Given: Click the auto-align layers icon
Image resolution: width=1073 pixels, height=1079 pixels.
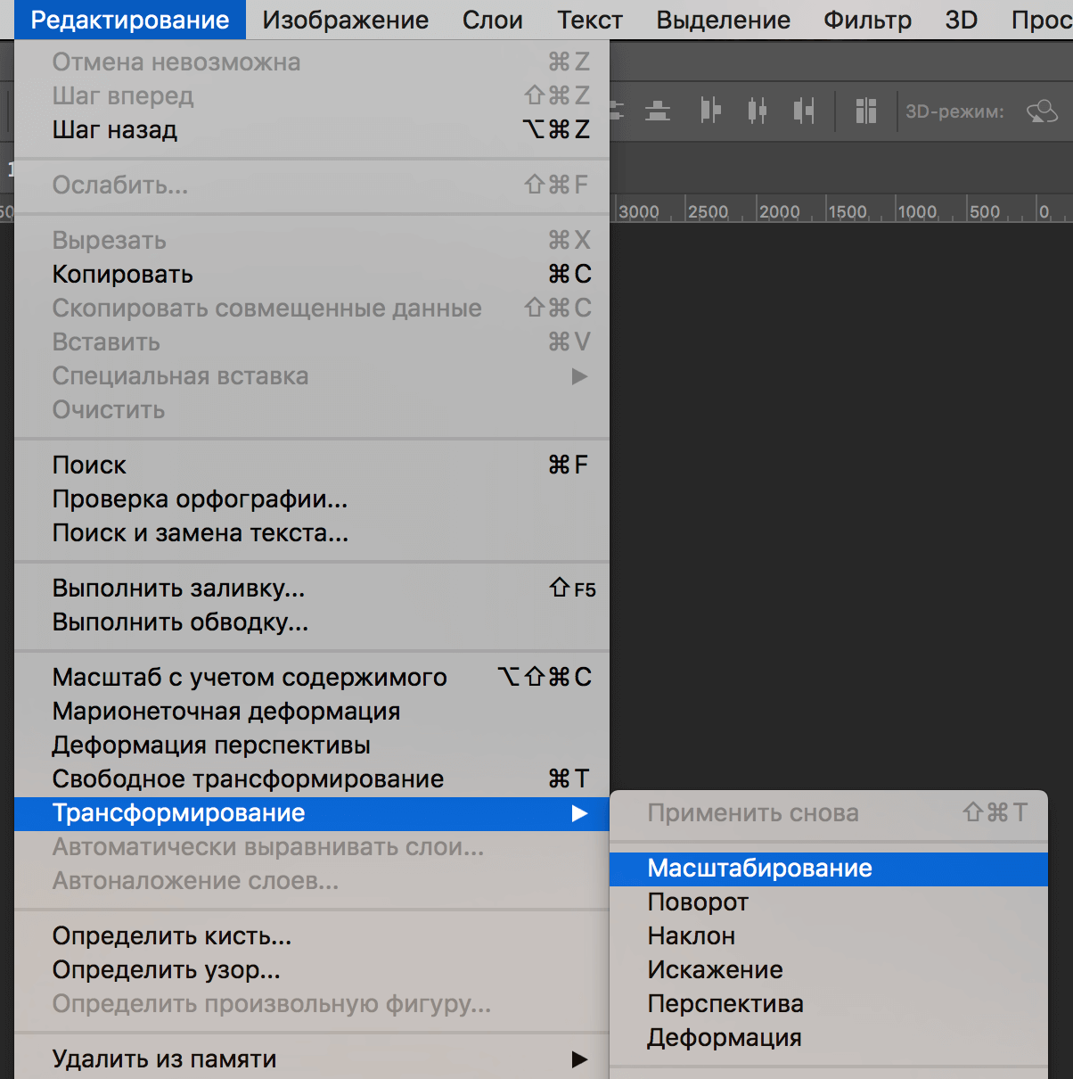Looking at the screenshot, I should pyautogui.click(x=865, y=111).
